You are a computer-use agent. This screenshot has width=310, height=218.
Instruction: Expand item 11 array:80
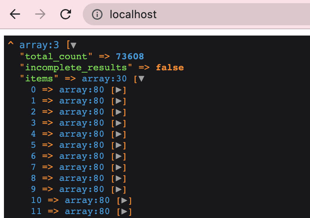point(124,212)
